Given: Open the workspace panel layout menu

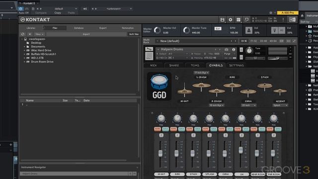Looking at the screenshot, I should (238, 20).
